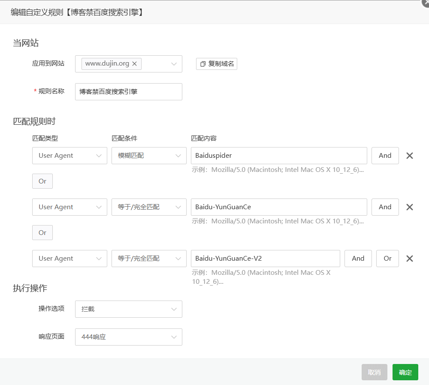
Task: Focus the Baidu-YunGuanCe-V2 match content field
Action: 266,259
